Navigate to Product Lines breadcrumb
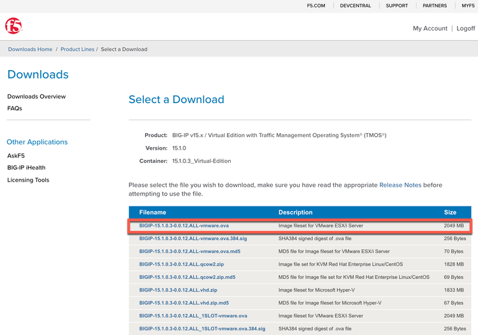Image resolution: width=478 pixels, height=335 pixels. 77,49
